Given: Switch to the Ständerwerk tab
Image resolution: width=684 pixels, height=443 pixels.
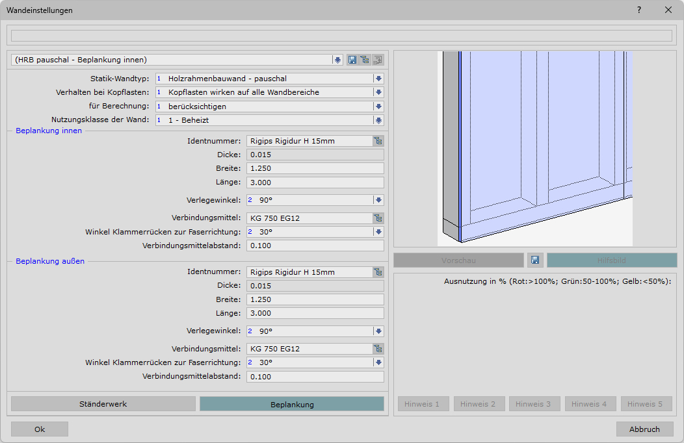Looking at the screenshot, I should [103, 404].
